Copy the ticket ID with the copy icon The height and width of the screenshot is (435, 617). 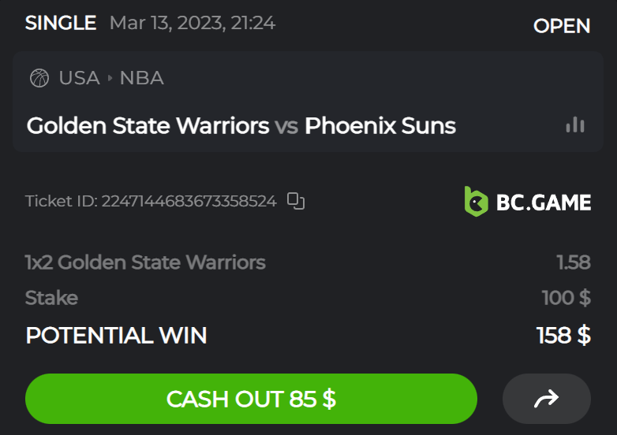coord(296,201)
